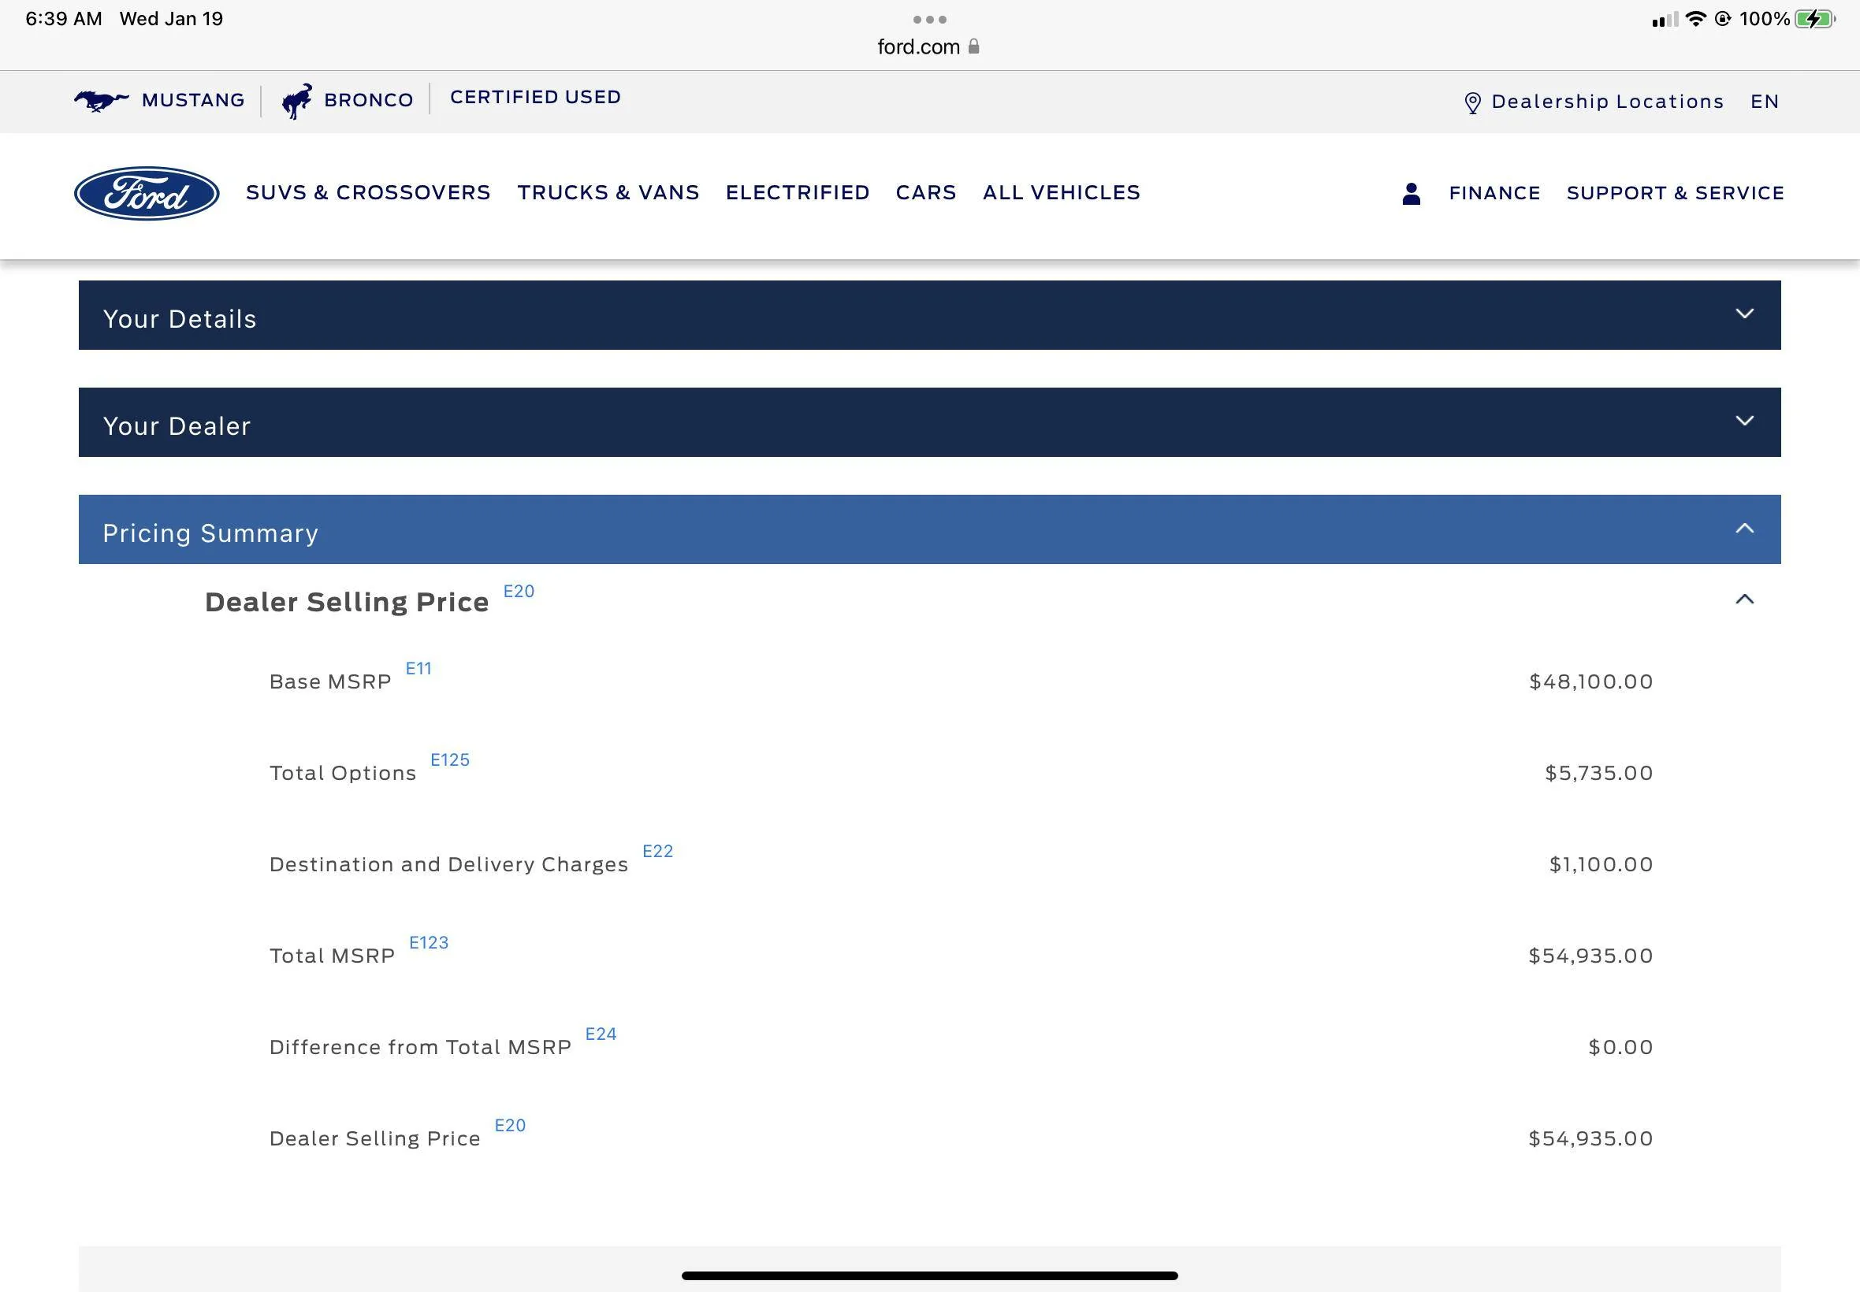The image size is (1860, 1292).
Task: Tap the Wi-Fi status icon
Action: coord(1694,19)
